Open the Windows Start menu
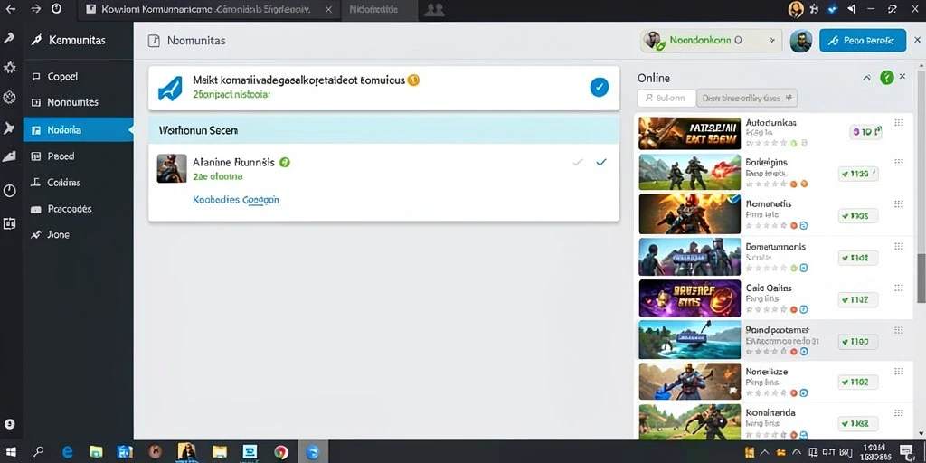Image resolution: width=926 pixels, height=463 pixels. (x=11, y=452)
